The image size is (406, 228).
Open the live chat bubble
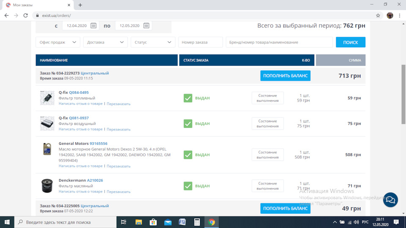tap(390, 200)
